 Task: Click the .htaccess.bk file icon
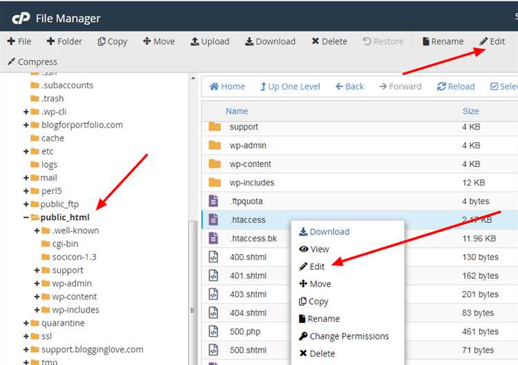tap(213, 238)
